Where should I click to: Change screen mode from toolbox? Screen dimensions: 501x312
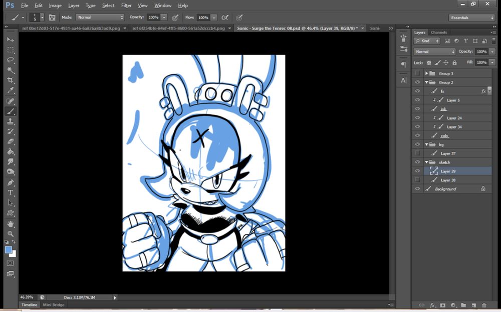tap(10, 273)
